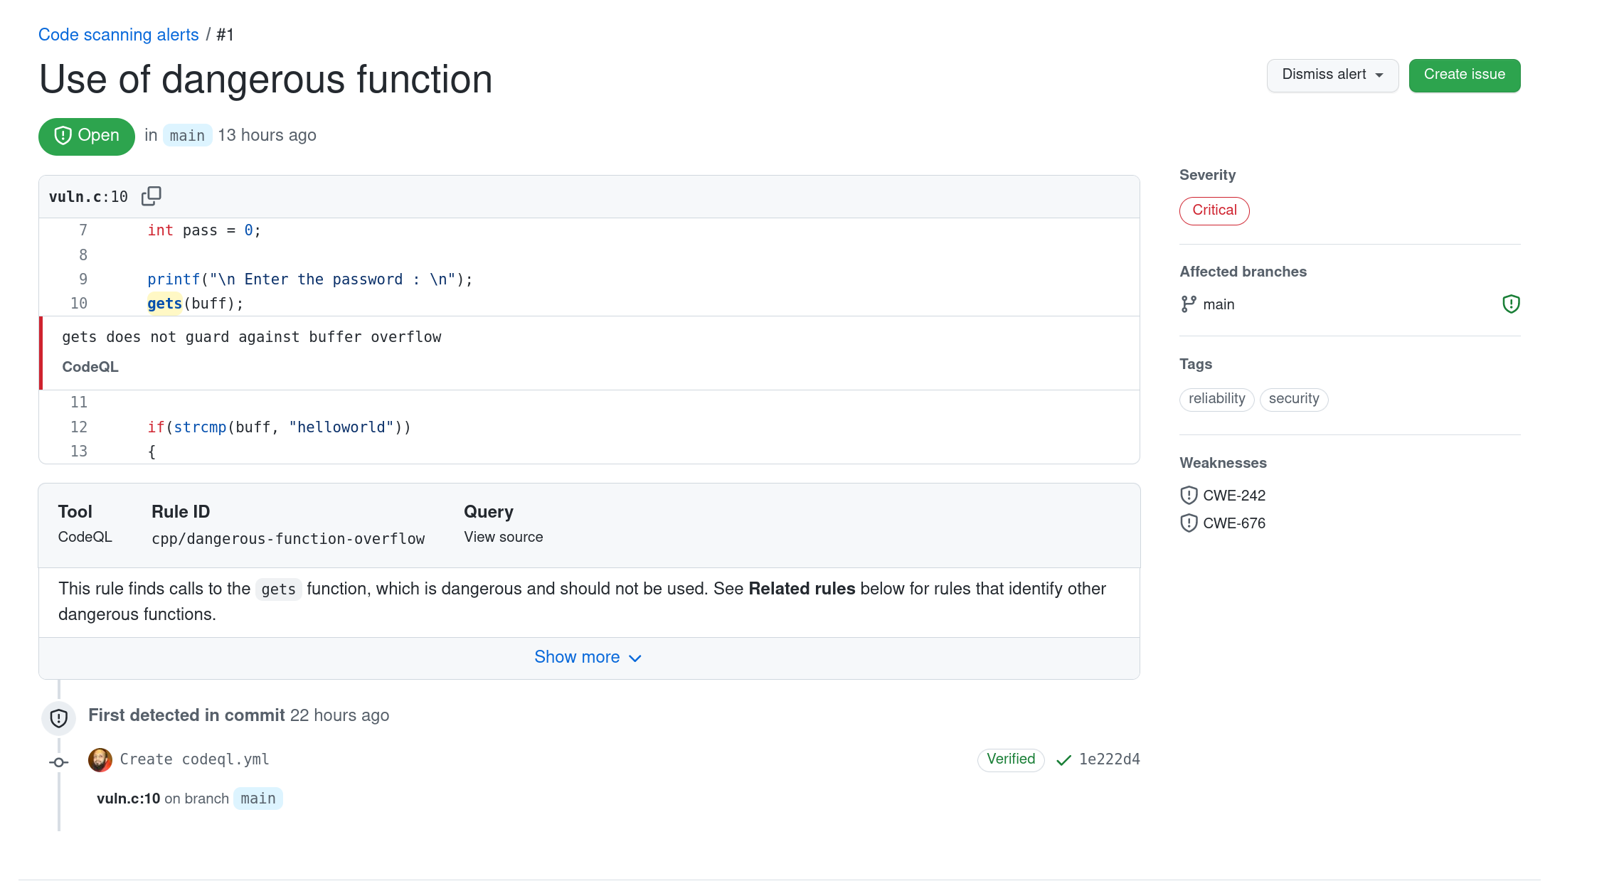Click the 'Use of dangerous function' title

click(x=266, y=79)
